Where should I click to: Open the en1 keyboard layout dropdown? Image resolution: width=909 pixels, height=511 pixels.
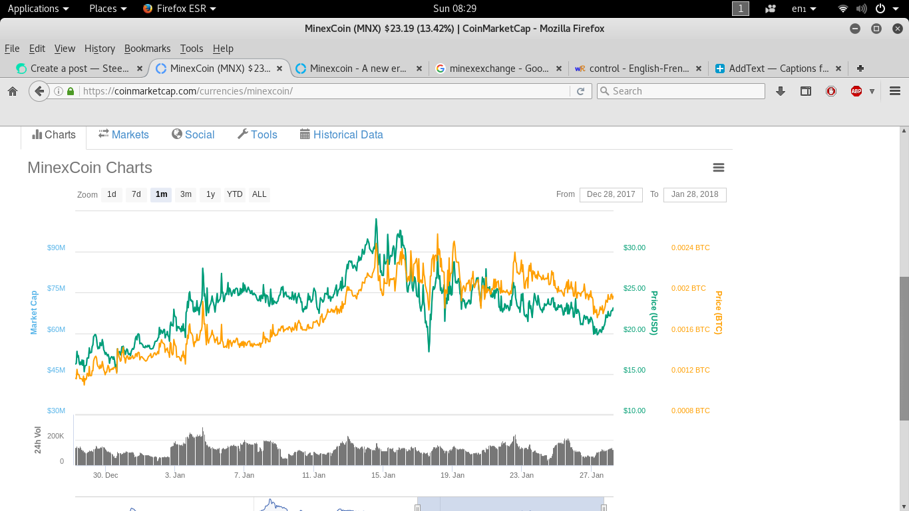804,9
